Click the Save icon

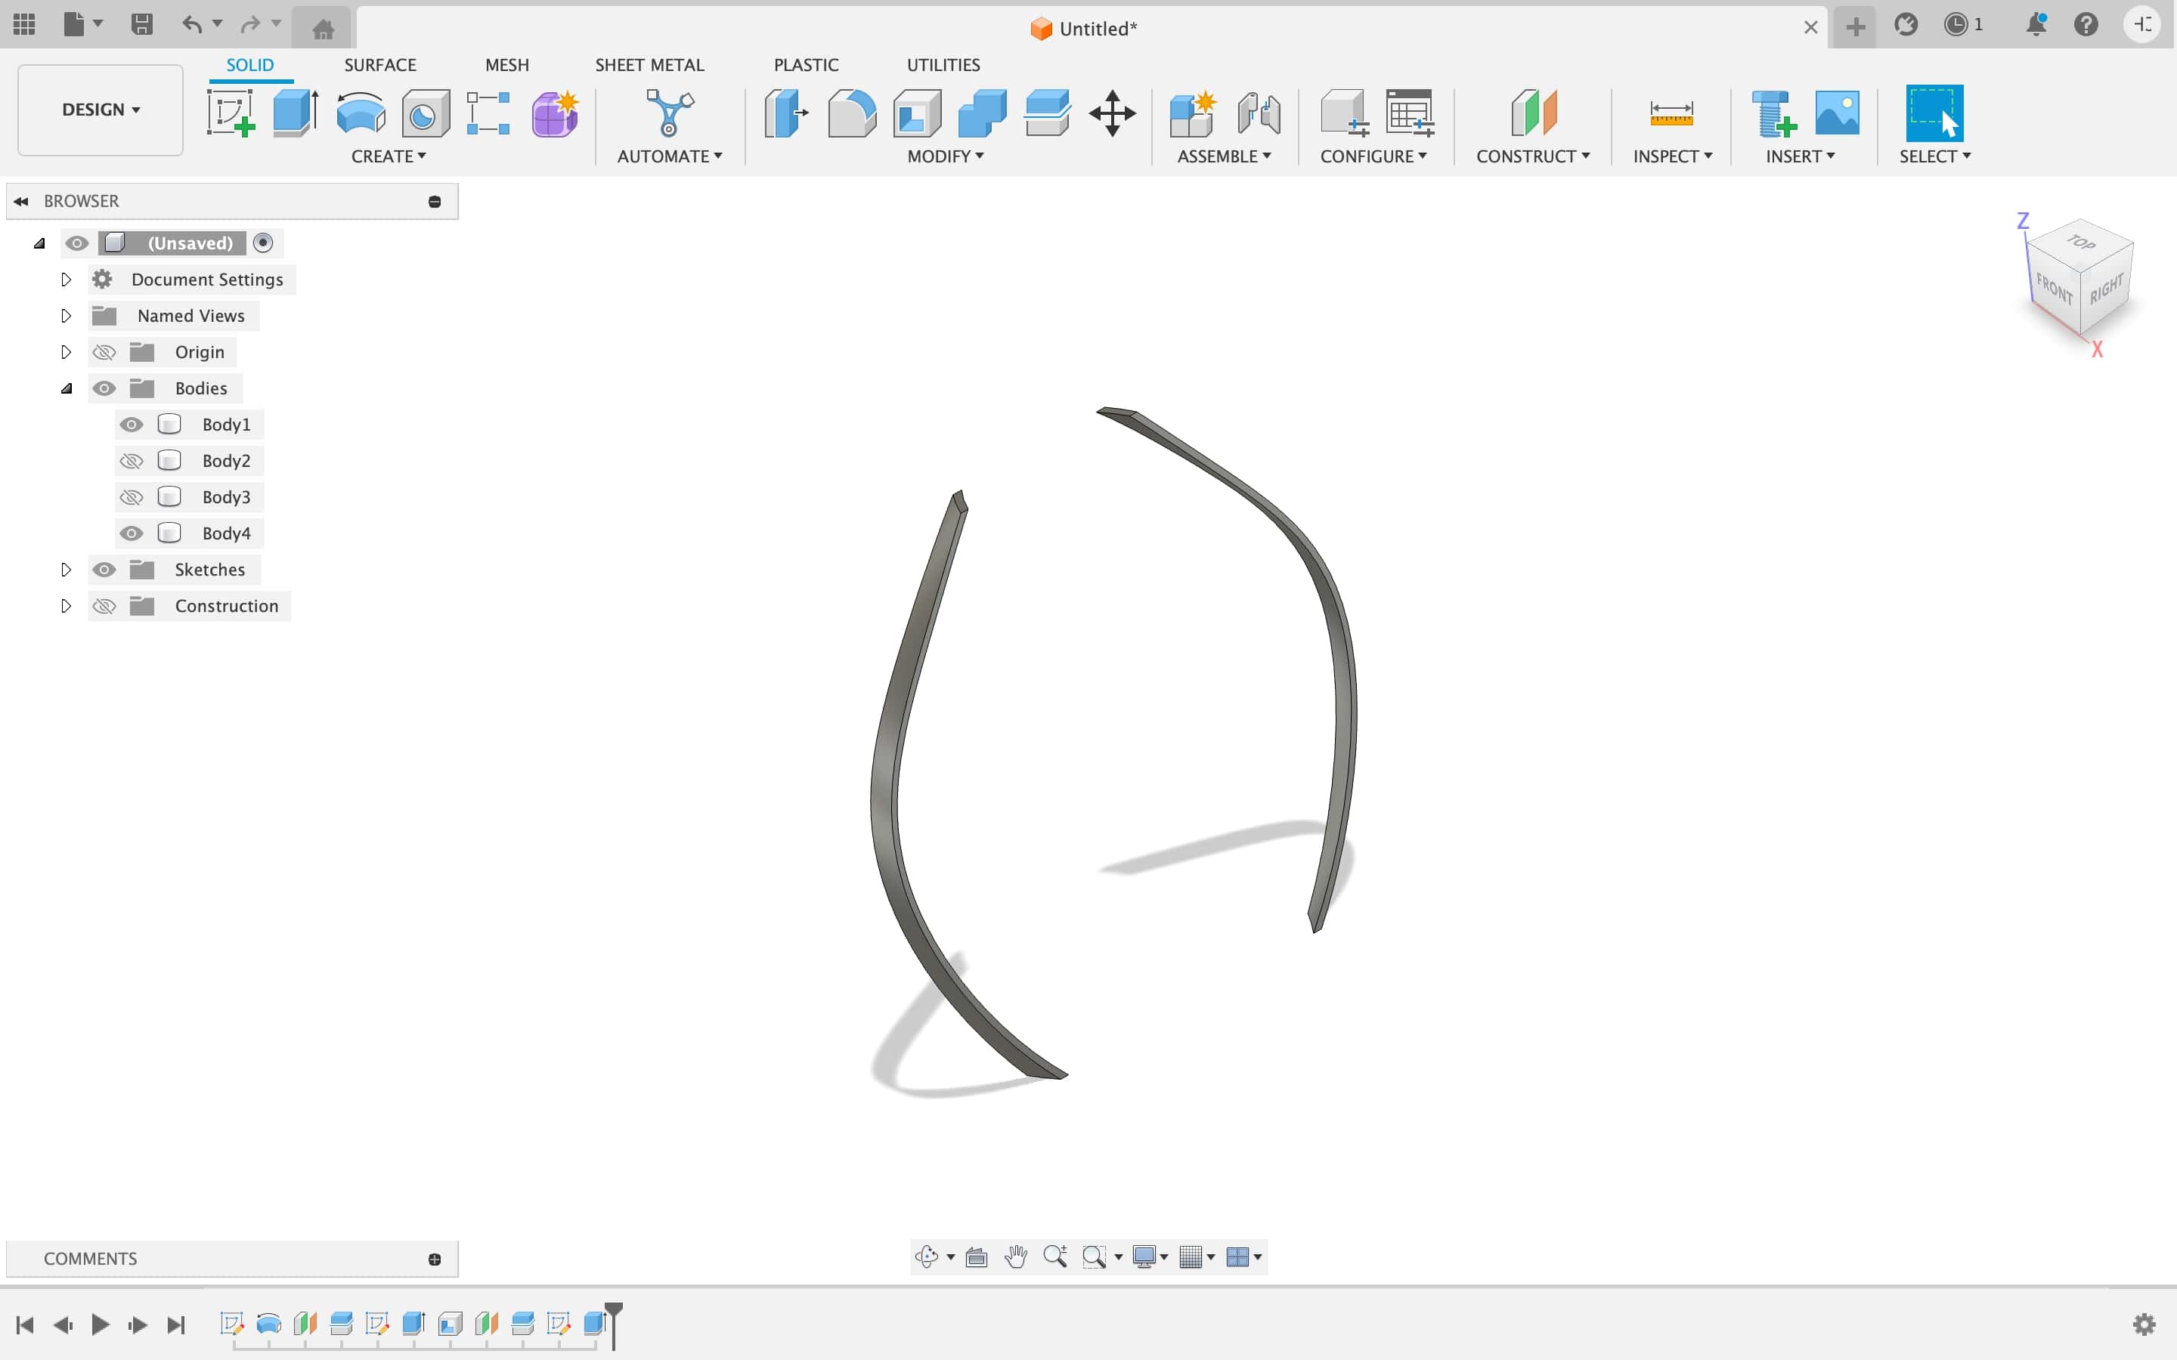pos(141,24)
